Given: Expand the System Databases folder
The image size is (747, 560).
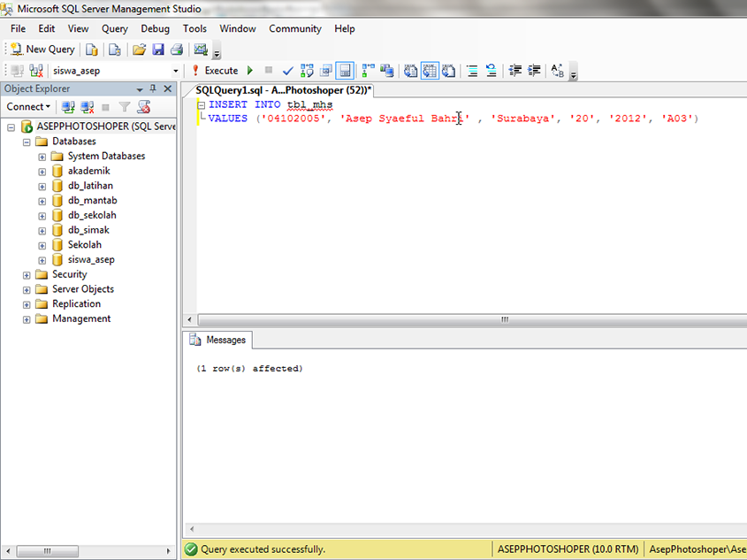Looking at the screenshot, I should click(x=42, y=157).
